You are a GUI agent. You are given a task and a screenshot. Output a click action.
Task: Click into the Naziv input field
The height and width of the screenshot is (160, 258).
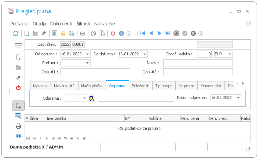198,63
